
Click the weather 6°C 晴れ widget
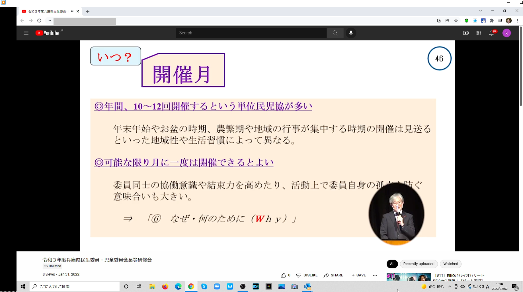[x=432, y=287]
